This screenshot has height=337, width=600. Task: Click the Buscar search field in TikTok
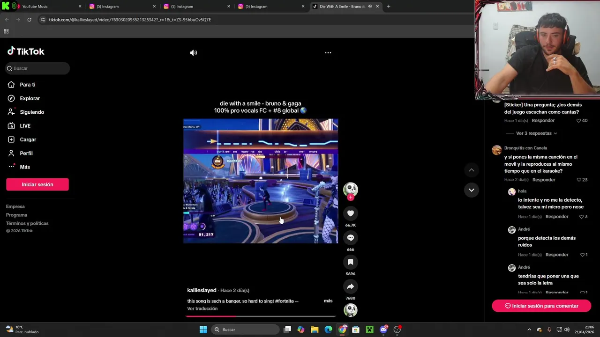38,68
